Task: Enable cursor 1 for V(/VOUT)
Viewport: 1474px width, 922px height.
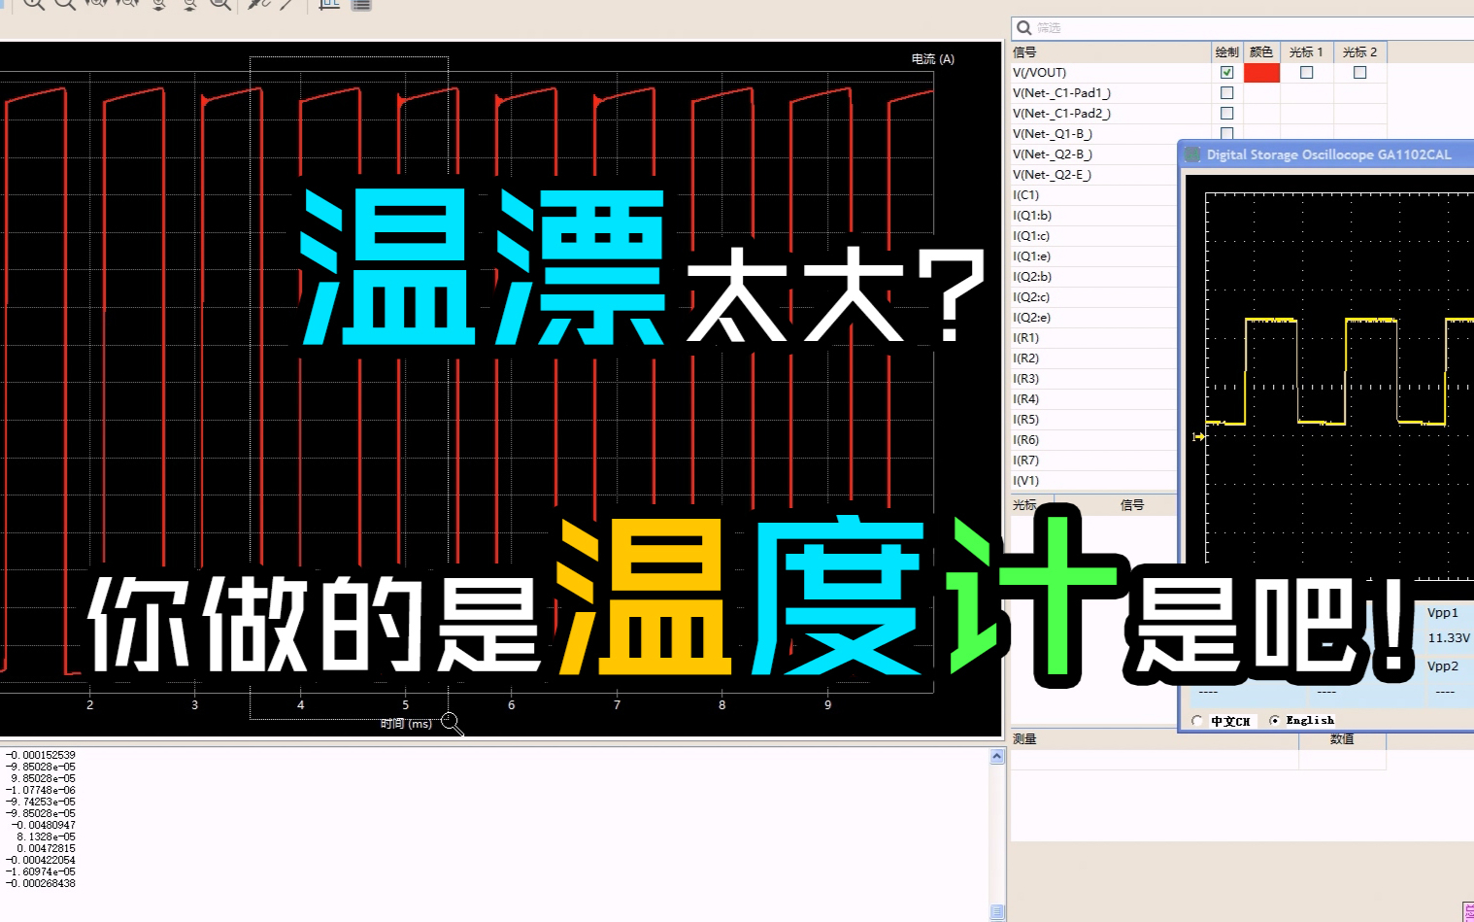Action: point(1306,73)
